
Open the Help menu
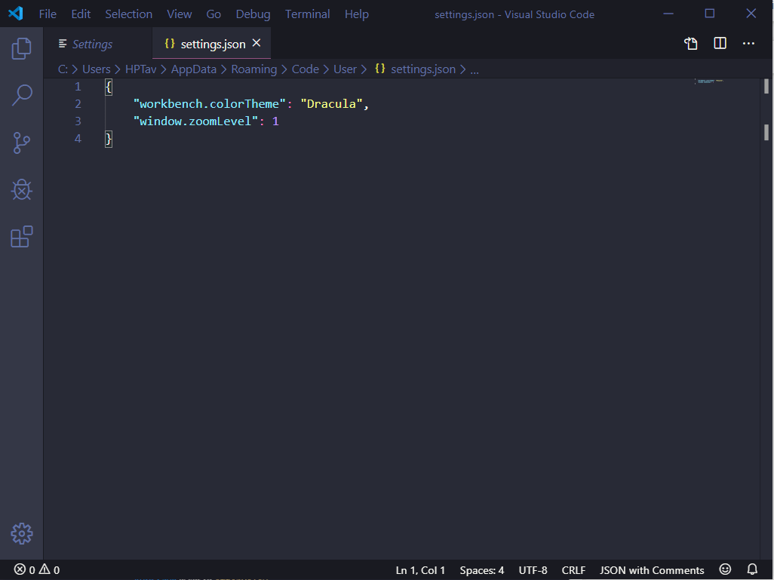point(356,14)
